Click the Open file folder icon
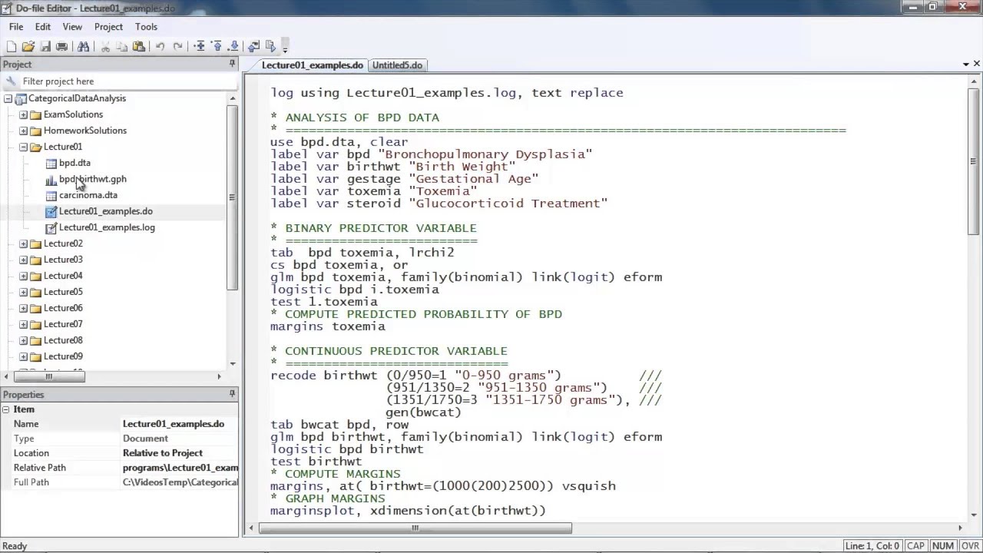983x553 pixels. (28, 47)
